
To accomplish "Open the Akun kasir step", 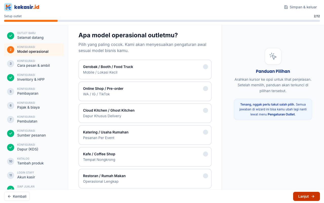I will [x=34, y=175].
